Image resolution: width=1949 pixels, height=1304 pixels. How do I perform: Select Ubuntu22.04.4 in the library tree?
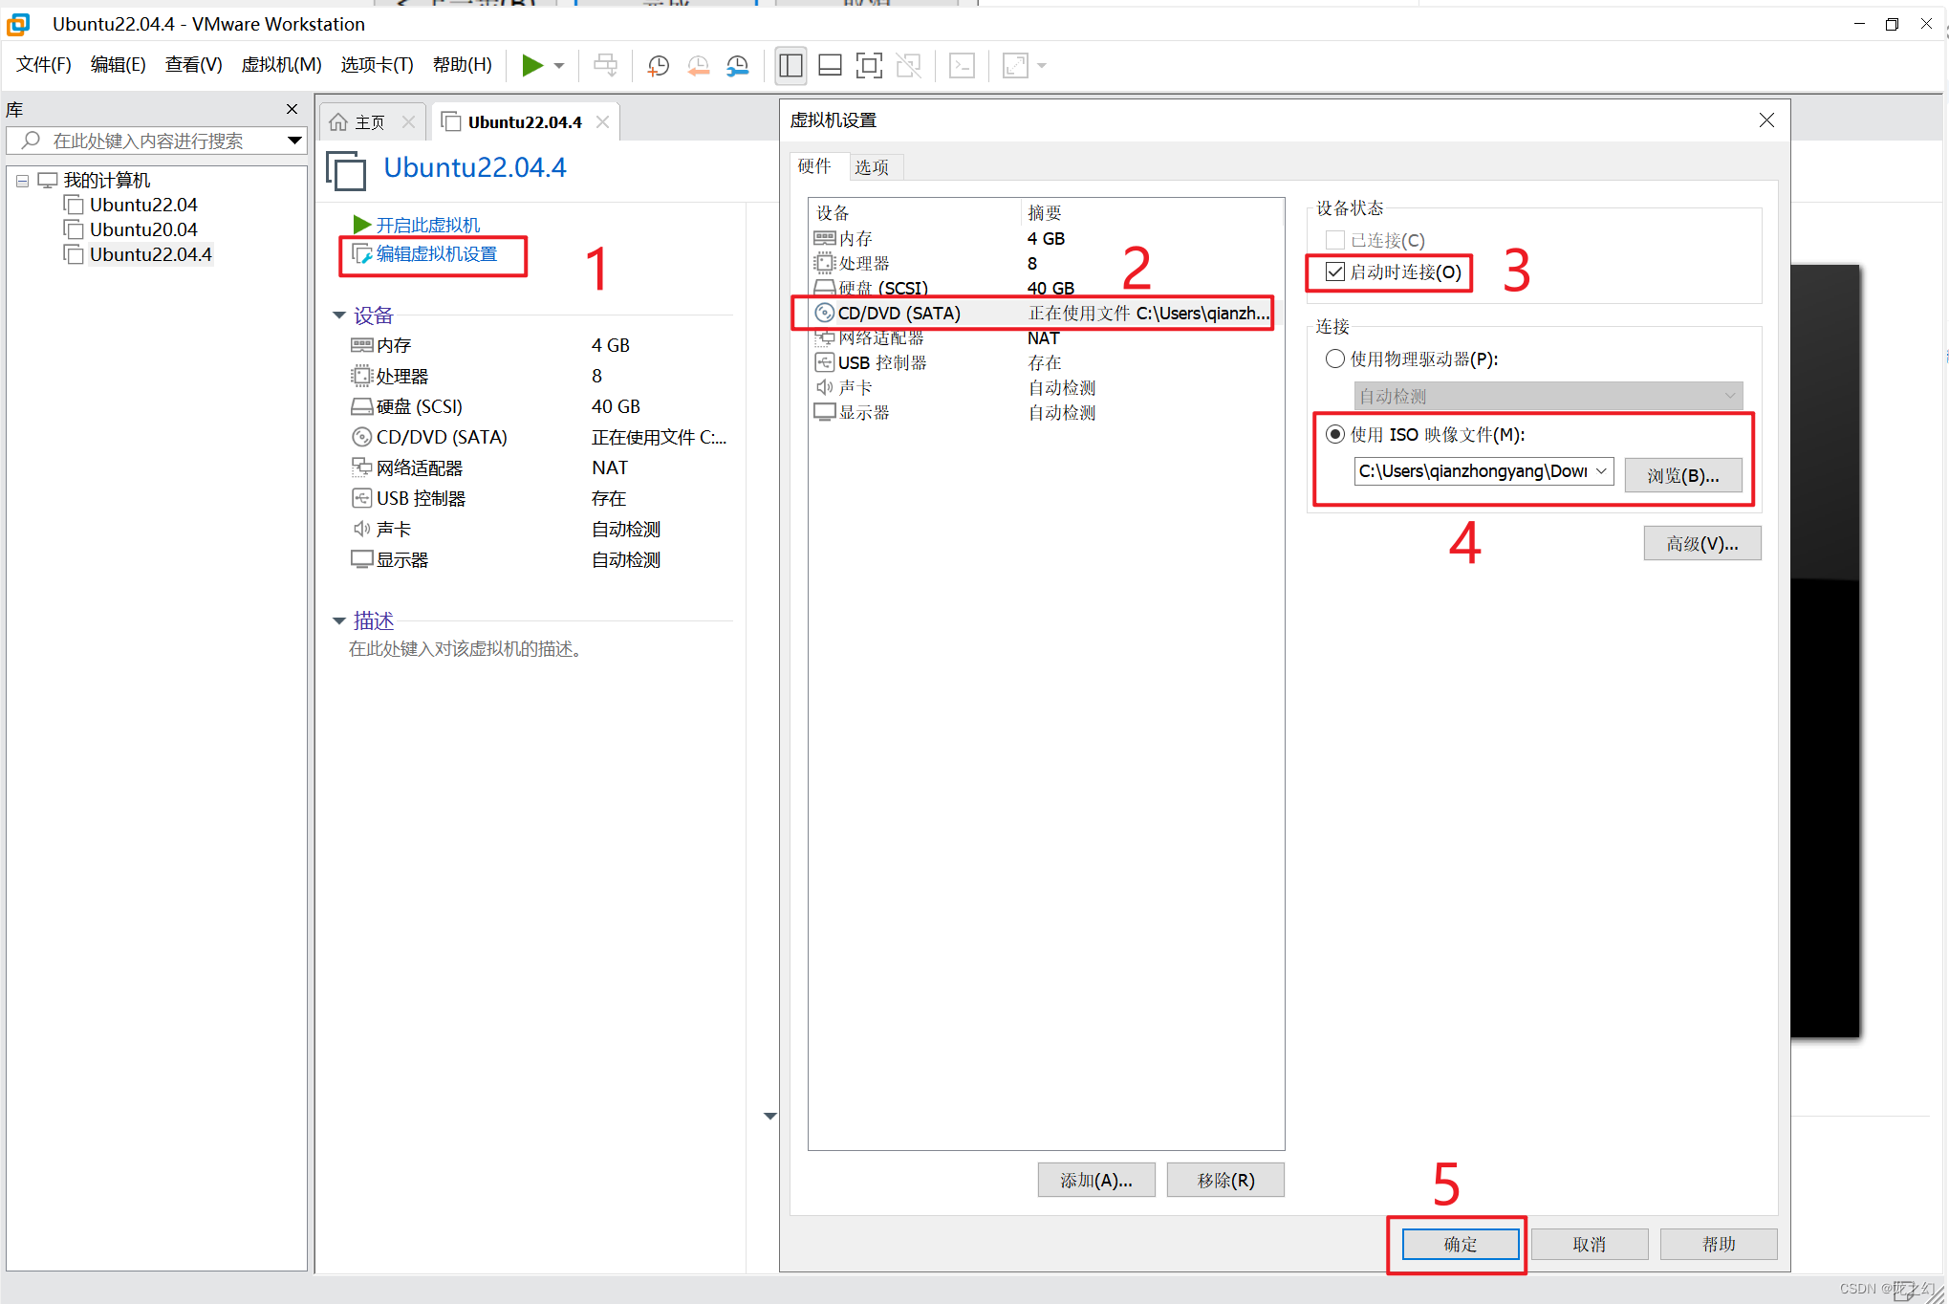tap(151, 254)
